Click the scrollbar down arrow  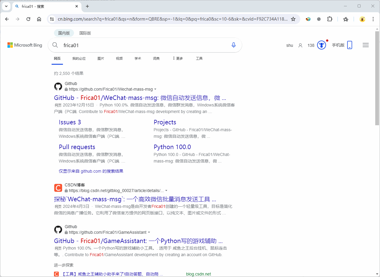[377, 274]
